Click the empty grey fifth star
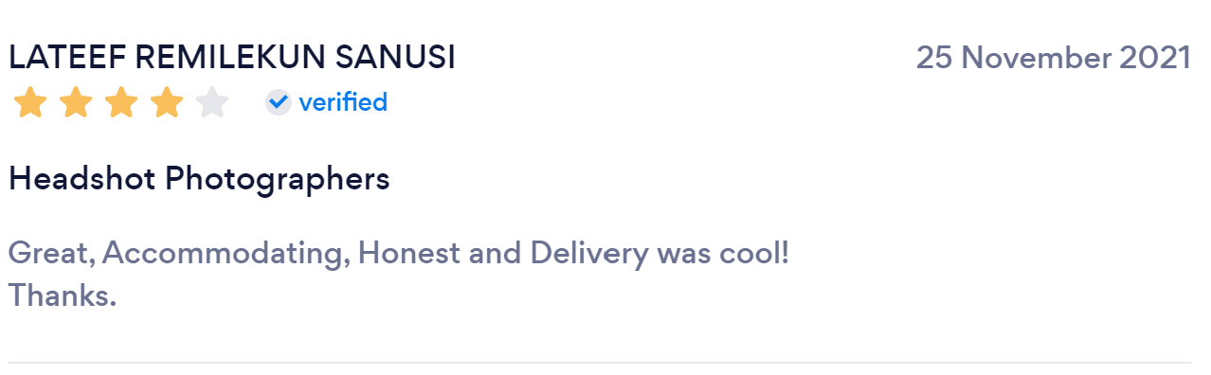 click(x=212, y=102)
